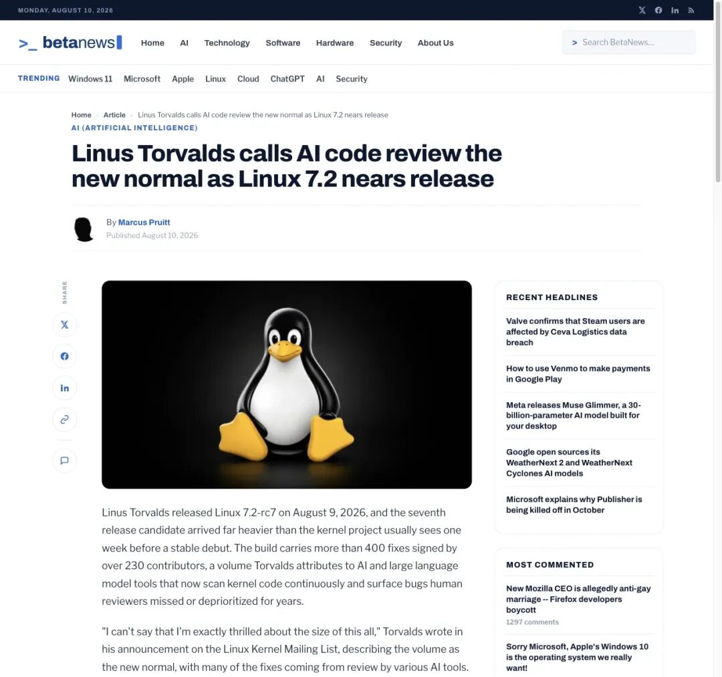722x677 pixels.
Task: Open the Facebook page icon in top bar
Action: pos(658,10)
